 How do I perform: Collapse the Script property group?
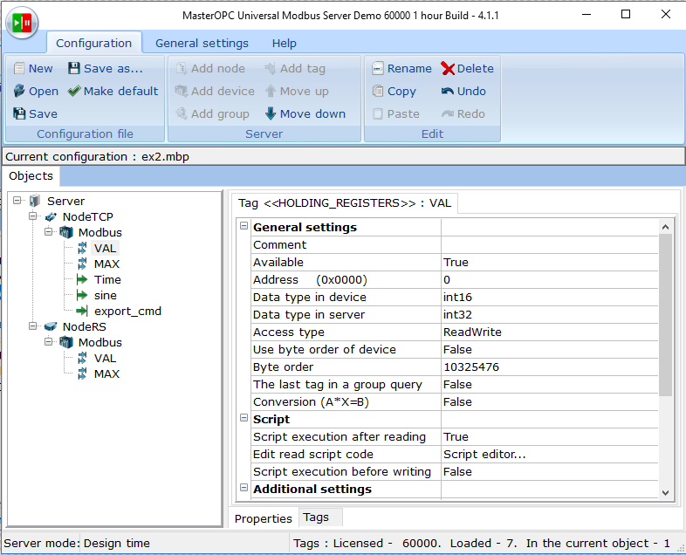(244, 418)
